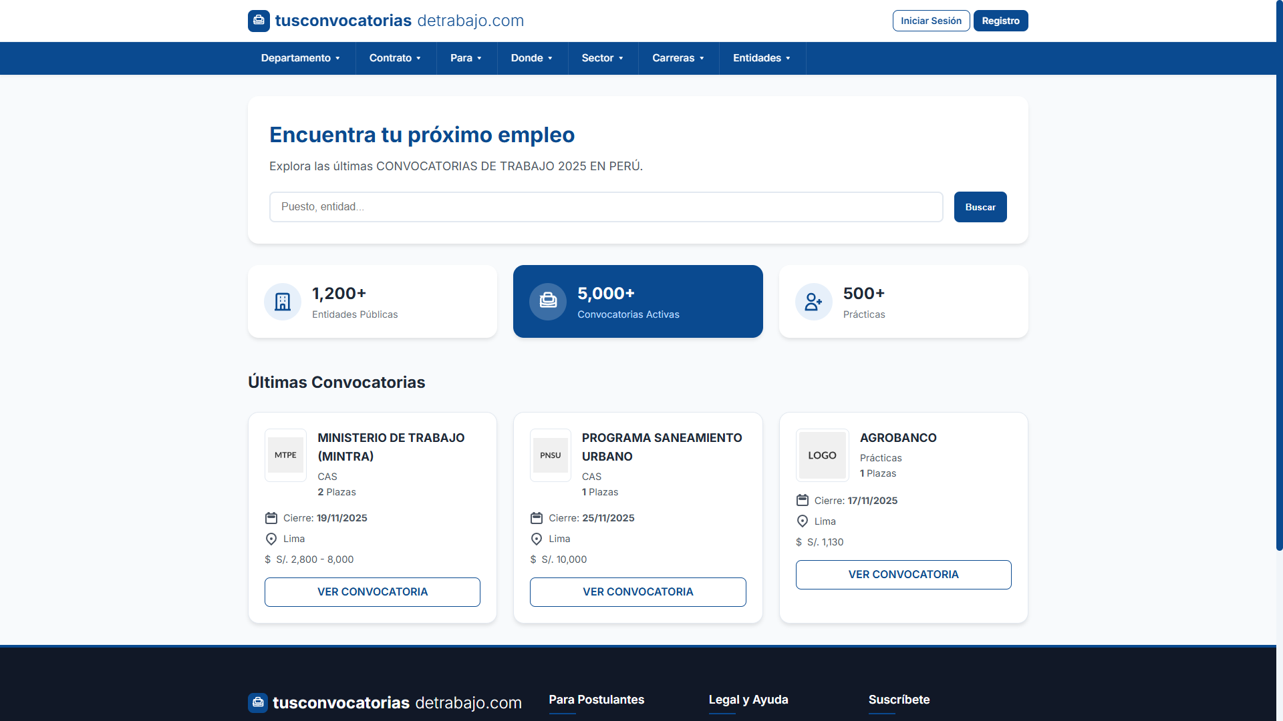The image size is (1283, 721).
Task: Click the briefcase logo icon in header
Action: coord(259,21)
